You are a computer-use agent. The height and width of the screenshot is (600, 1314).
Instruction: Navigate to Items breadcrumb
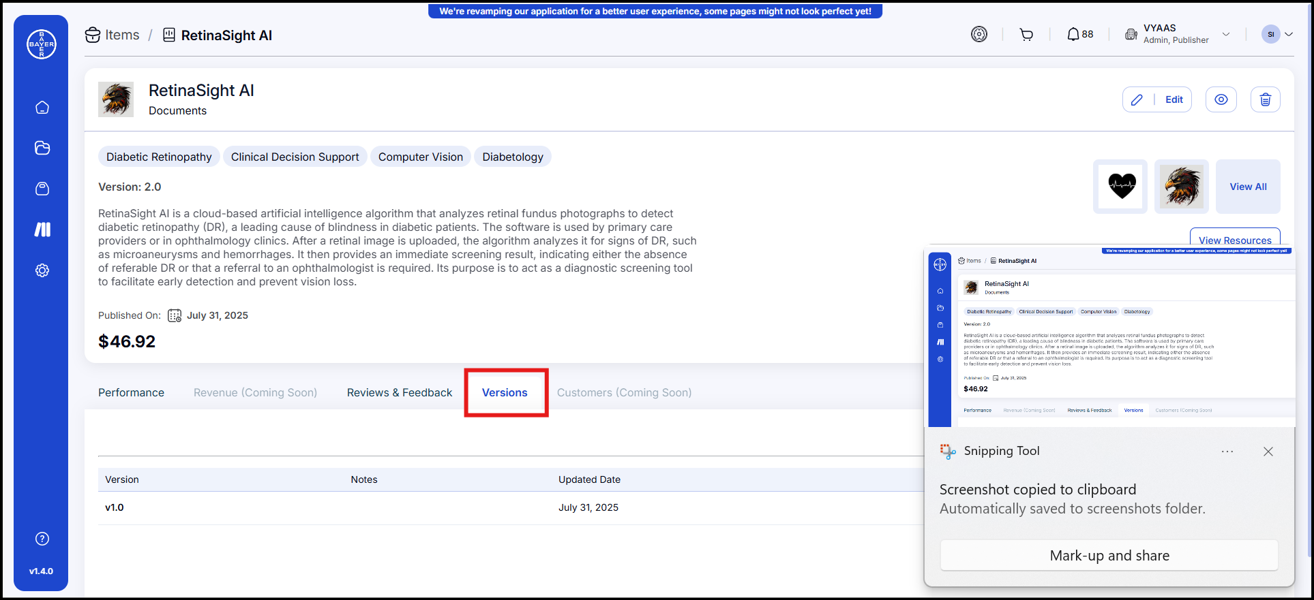pos(113,35)
